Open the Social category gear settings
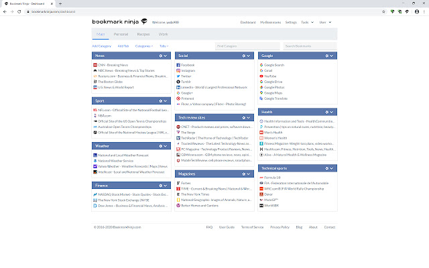The height and width of the screenshot is (268, 429). click(x=244, y=56)
